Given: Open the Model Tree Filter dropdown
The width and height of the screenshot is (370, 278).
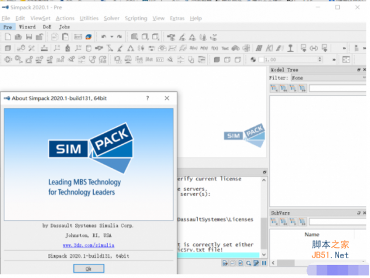Looking at the screenshot, I should click(x=321, y=78).
